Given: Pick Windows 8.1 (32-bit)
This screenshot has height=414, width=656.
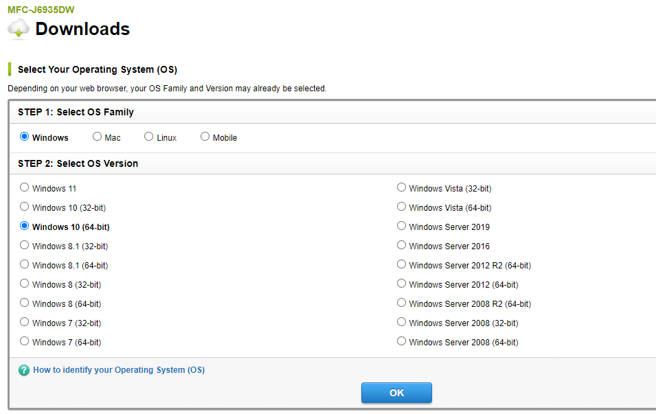Looking at the screenshot, I should [24, 245].
